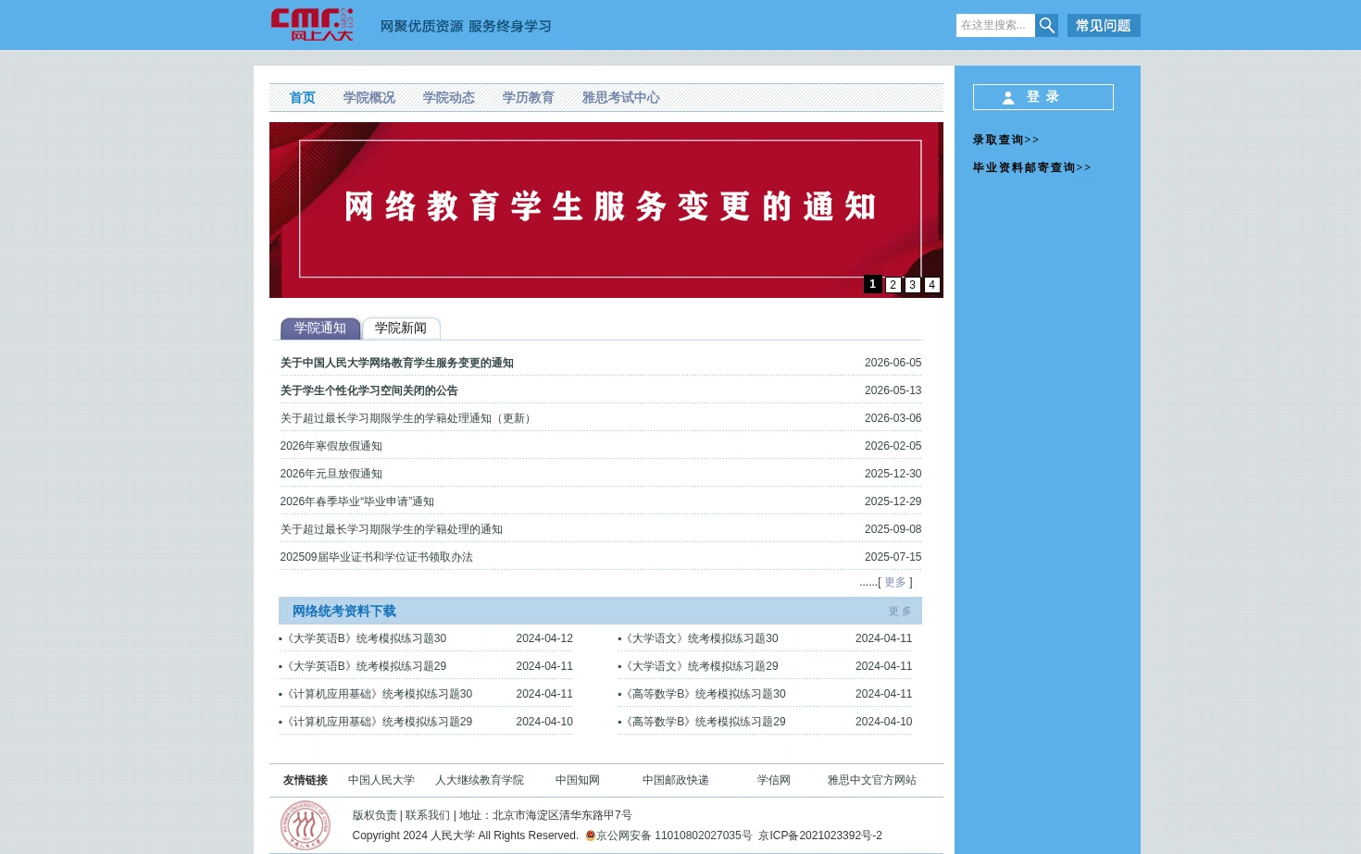Open the 常见问题 page
Screen dimensions: 1361x854
point(1104,25)
